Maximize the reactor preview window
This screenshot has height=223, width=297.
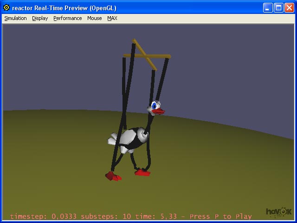(x=278, y=7)
